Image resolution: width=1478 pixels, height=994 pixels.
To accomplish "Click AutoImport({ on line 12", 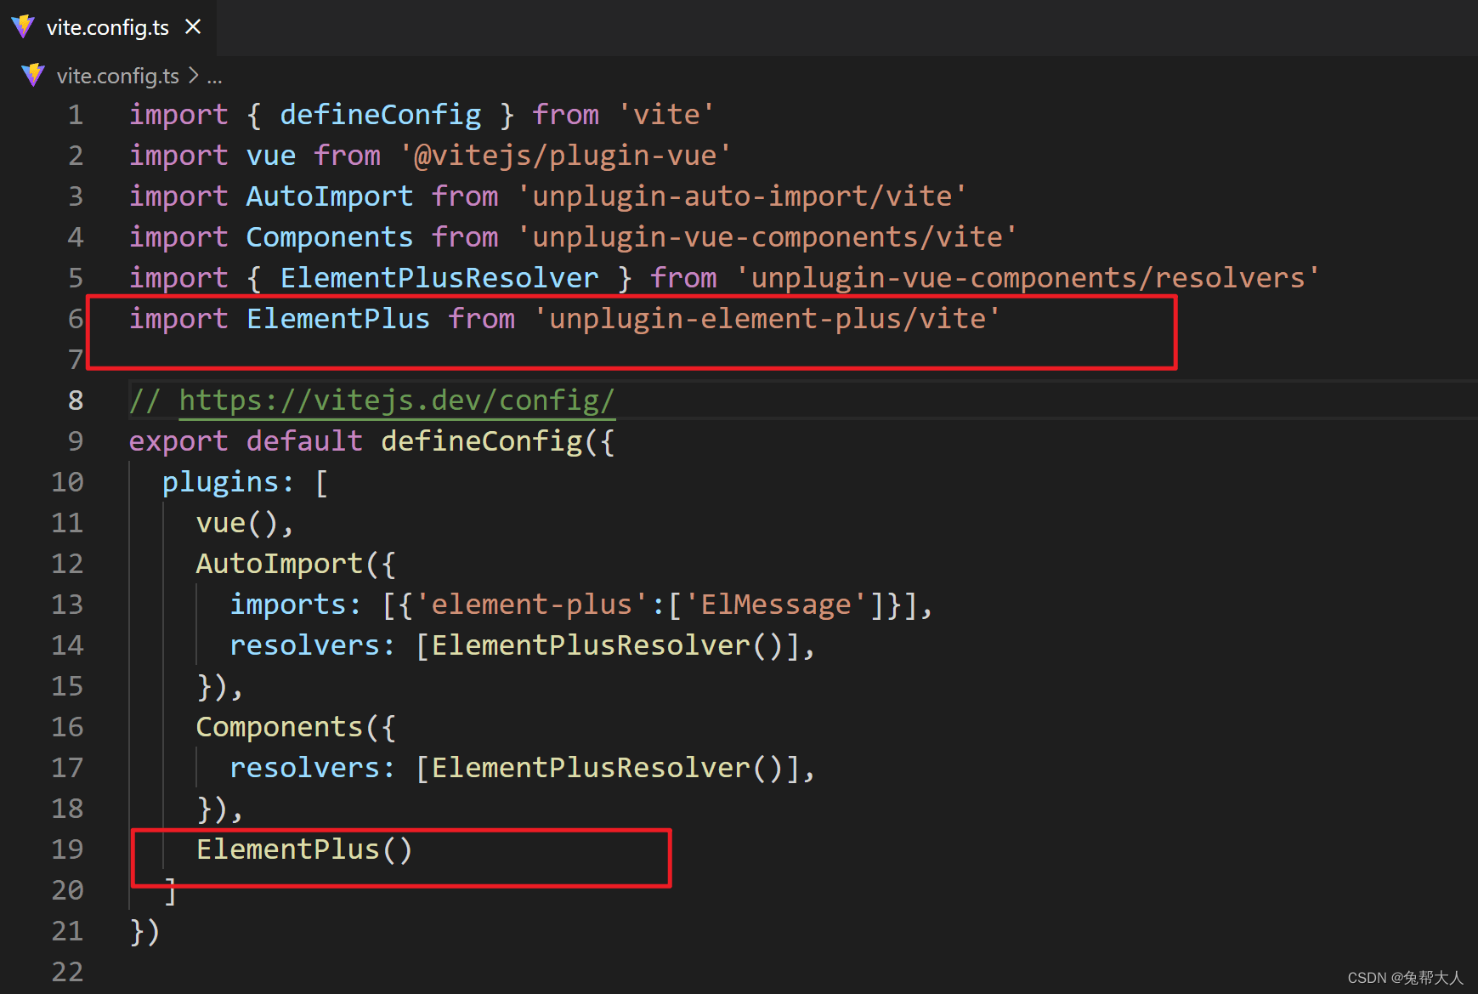I will (x=296, y=564).
